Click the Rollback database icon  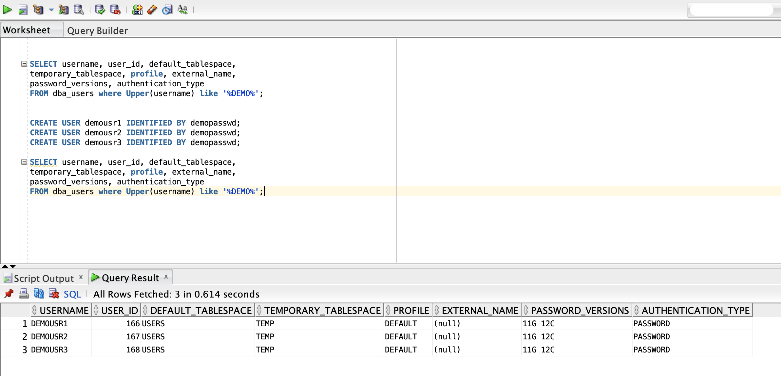click(115, 10)
